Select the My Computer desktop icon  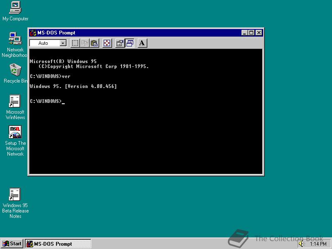pyautogui.click(x=15, y=11)
